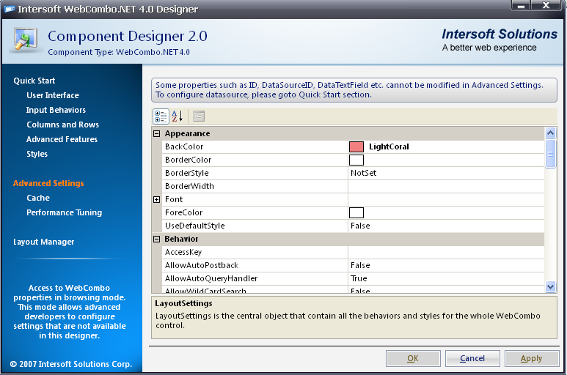Select Layout Manager in the sidebar
The height and width of the screenshot is (375, 567).
coord(43,242)
